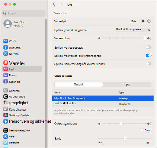Toggle Spill av lyd ved oppstart
Image resolution: width=157 pixels, height=148 pixels.
point(149,47)
